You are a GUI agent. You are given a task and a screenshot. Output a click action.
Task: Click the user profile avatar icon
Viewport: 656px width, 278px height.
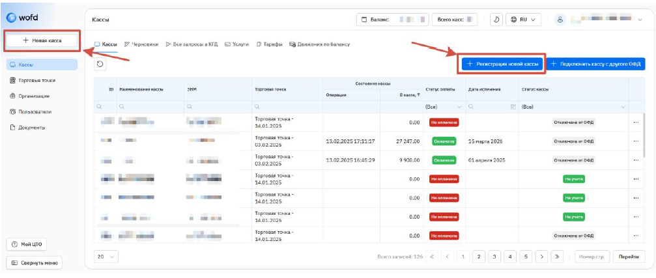click(559, 20)
